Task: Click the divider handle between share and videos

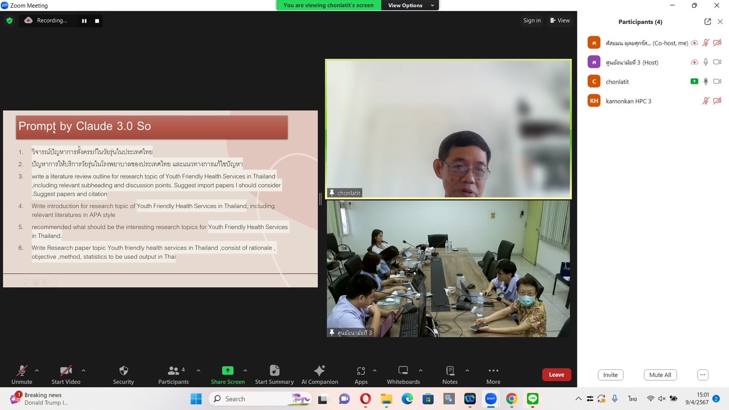Action: [x=320, y=199]
